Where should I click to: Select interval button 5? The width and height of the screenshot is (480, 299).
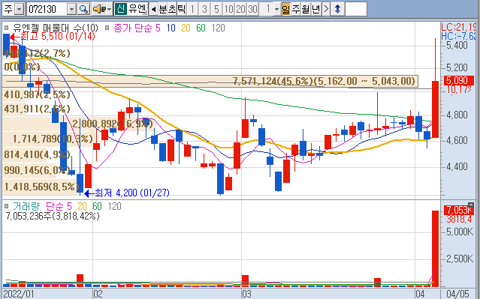pyautogui.click(x=216, y=9)
